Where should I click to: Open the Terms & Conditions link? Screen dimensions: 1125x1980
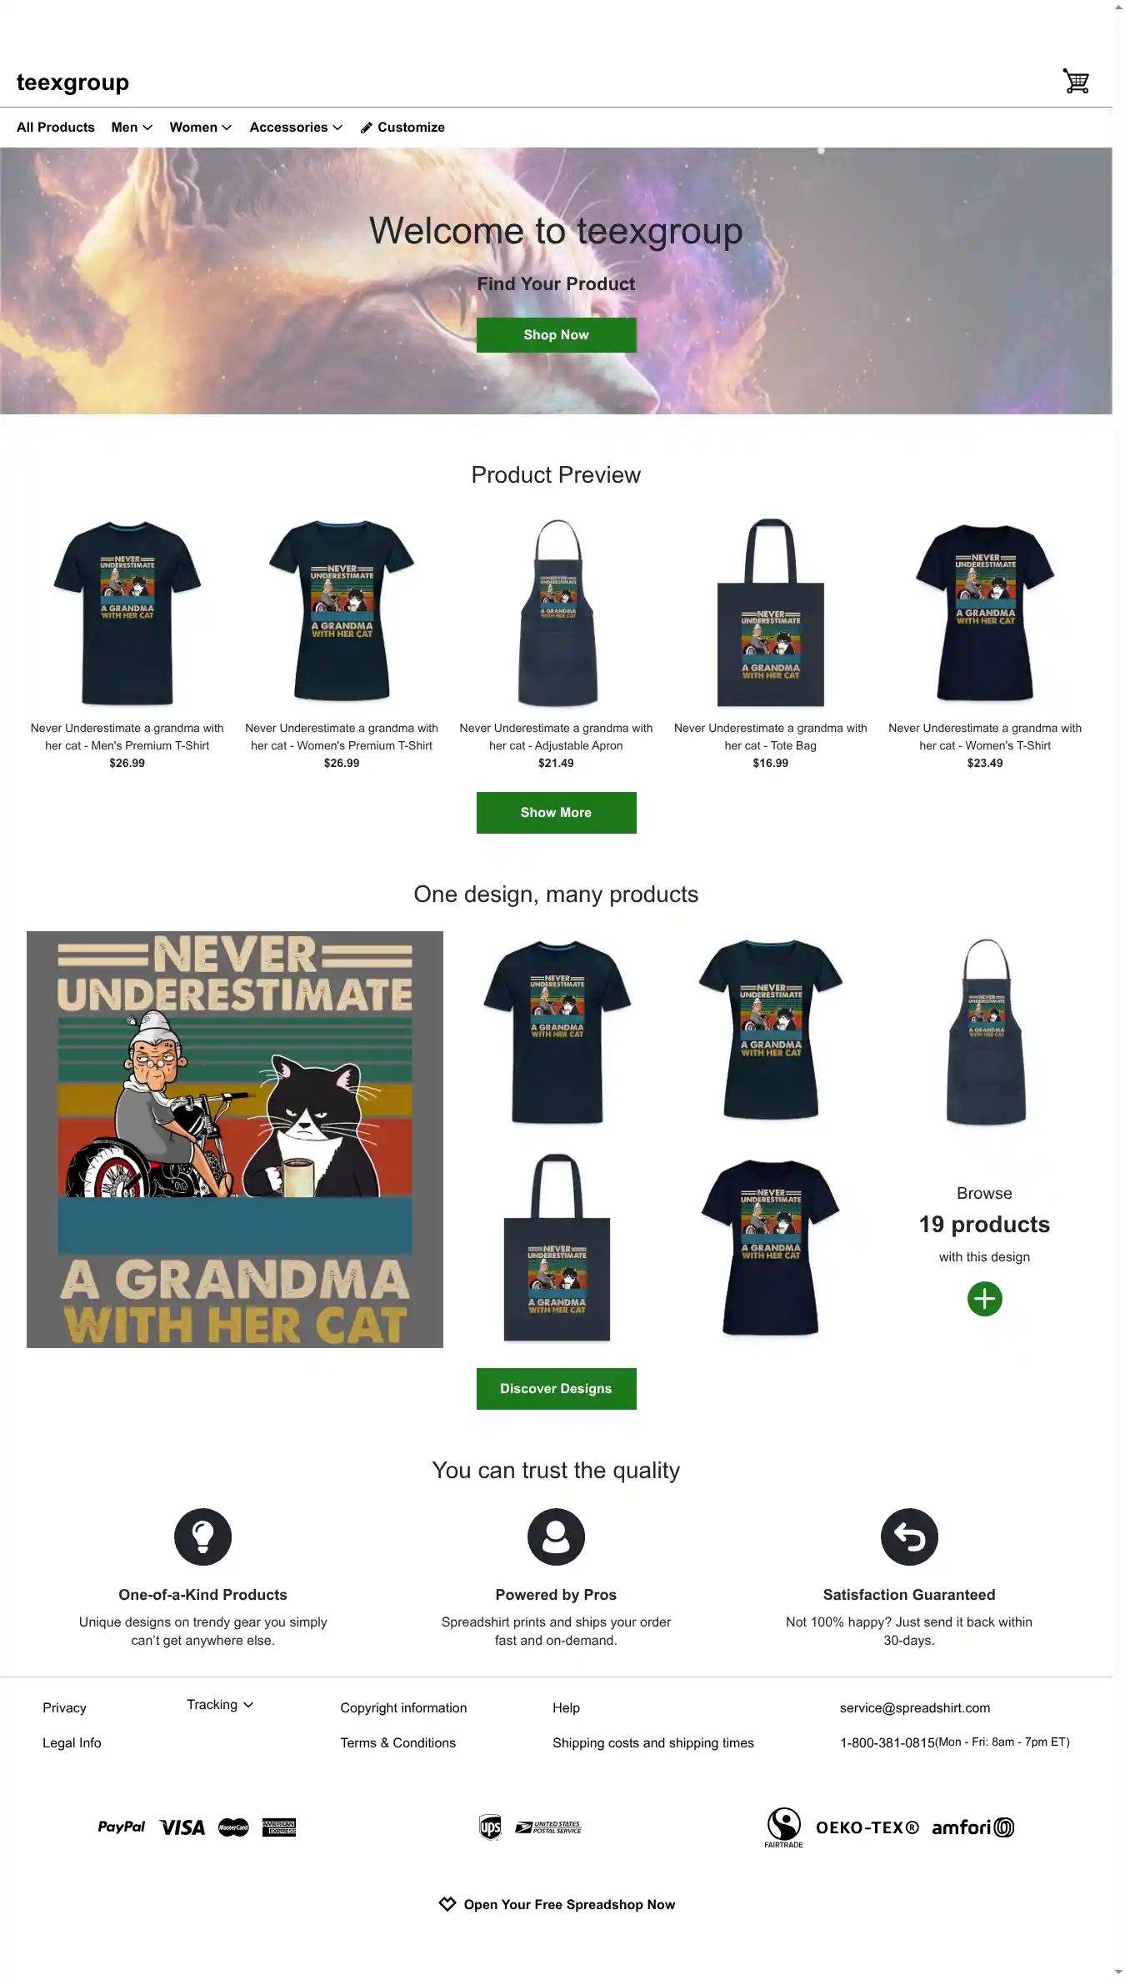click(397, 1742)
